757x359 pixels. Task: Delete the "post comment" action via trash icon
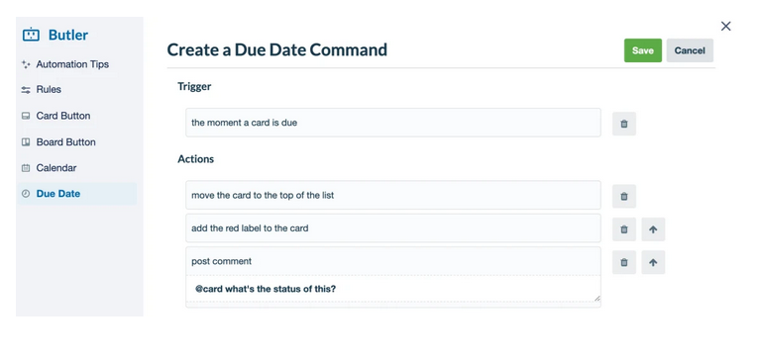point(624,262)
